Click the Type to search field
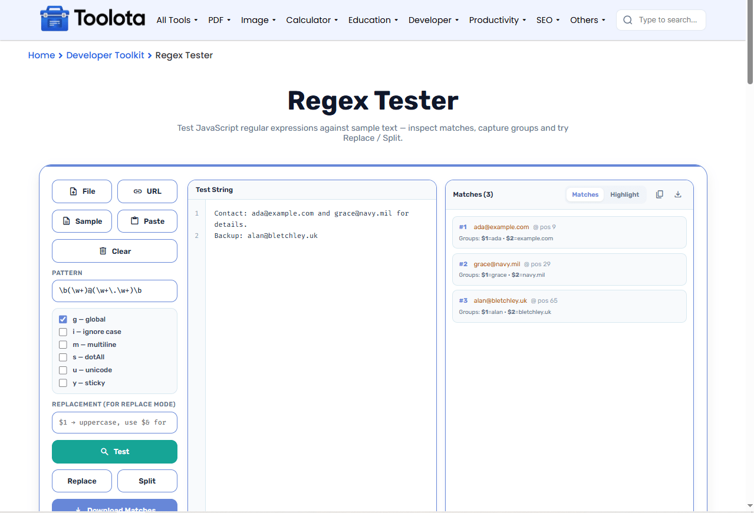The height and width of the screenshot is (513, 754). (x=661, y=20)
